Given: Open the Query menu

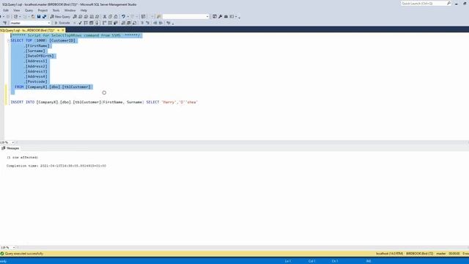Looking at the screenshot, I should click(29, 10).
